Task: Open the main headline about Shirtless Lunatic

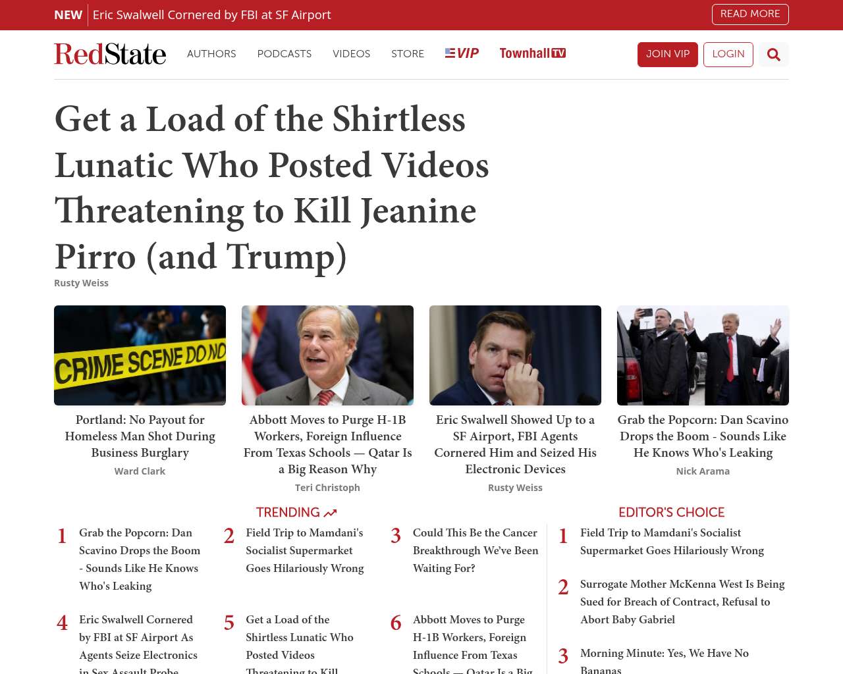Action: tap(272, 188)
